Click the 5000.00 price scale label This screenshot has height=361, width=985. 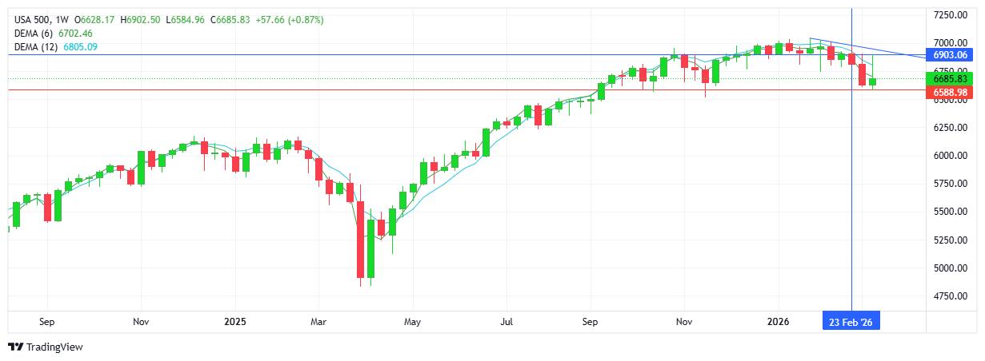pyautogui.click(x=951, y=268)
